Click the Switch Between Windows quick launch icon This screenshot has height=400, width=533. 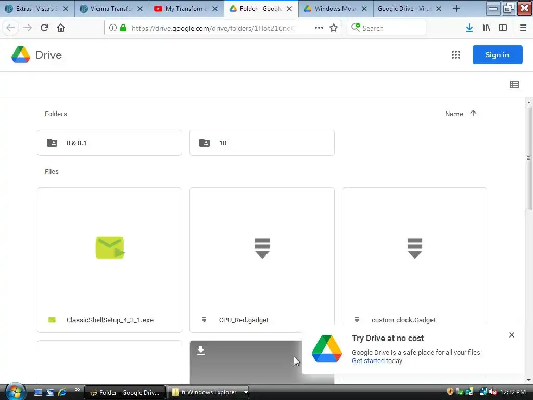point(49,392)
